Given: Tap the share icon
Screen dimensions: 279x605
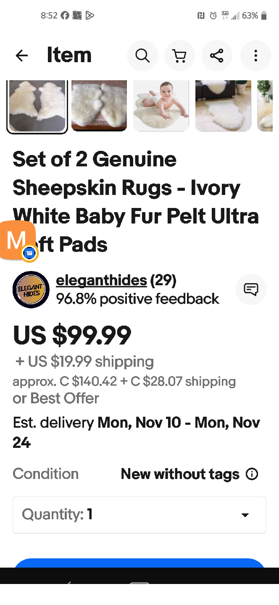Looking at the screenshot, I should (217, 55).
